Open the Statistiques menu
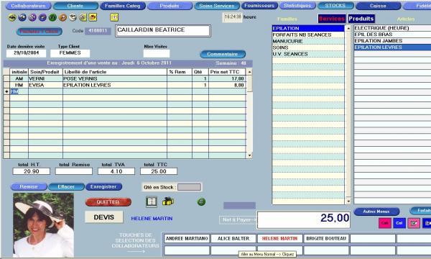This screenshot has width=431, height=259. point(297,6)
